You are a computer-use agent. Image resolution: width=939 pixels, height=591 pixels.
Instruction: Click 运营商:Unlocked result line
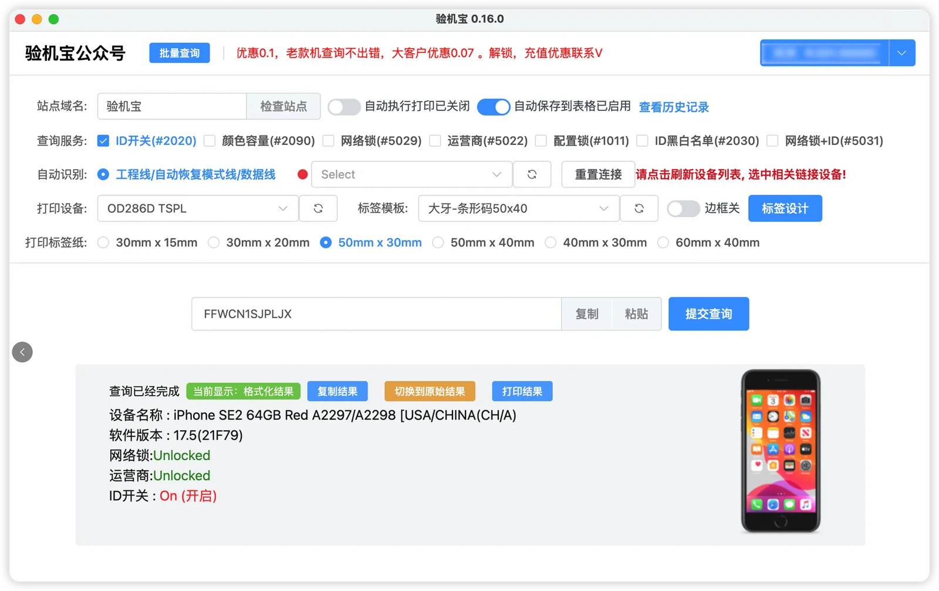click(160, 475)
